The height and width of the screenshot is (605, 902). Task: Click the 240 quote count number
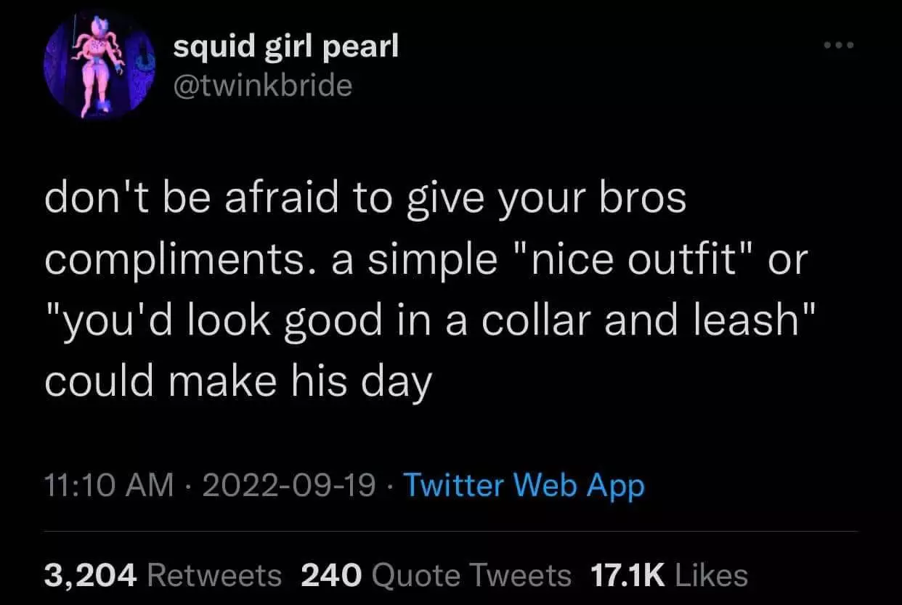click(331, 576)
